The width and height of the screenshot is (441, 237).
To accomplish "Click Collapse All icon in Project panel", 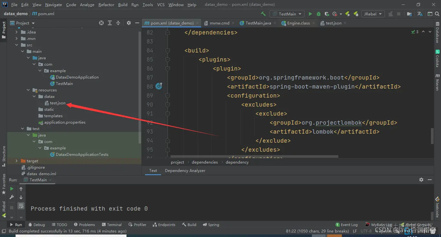I will pos(118,23).
